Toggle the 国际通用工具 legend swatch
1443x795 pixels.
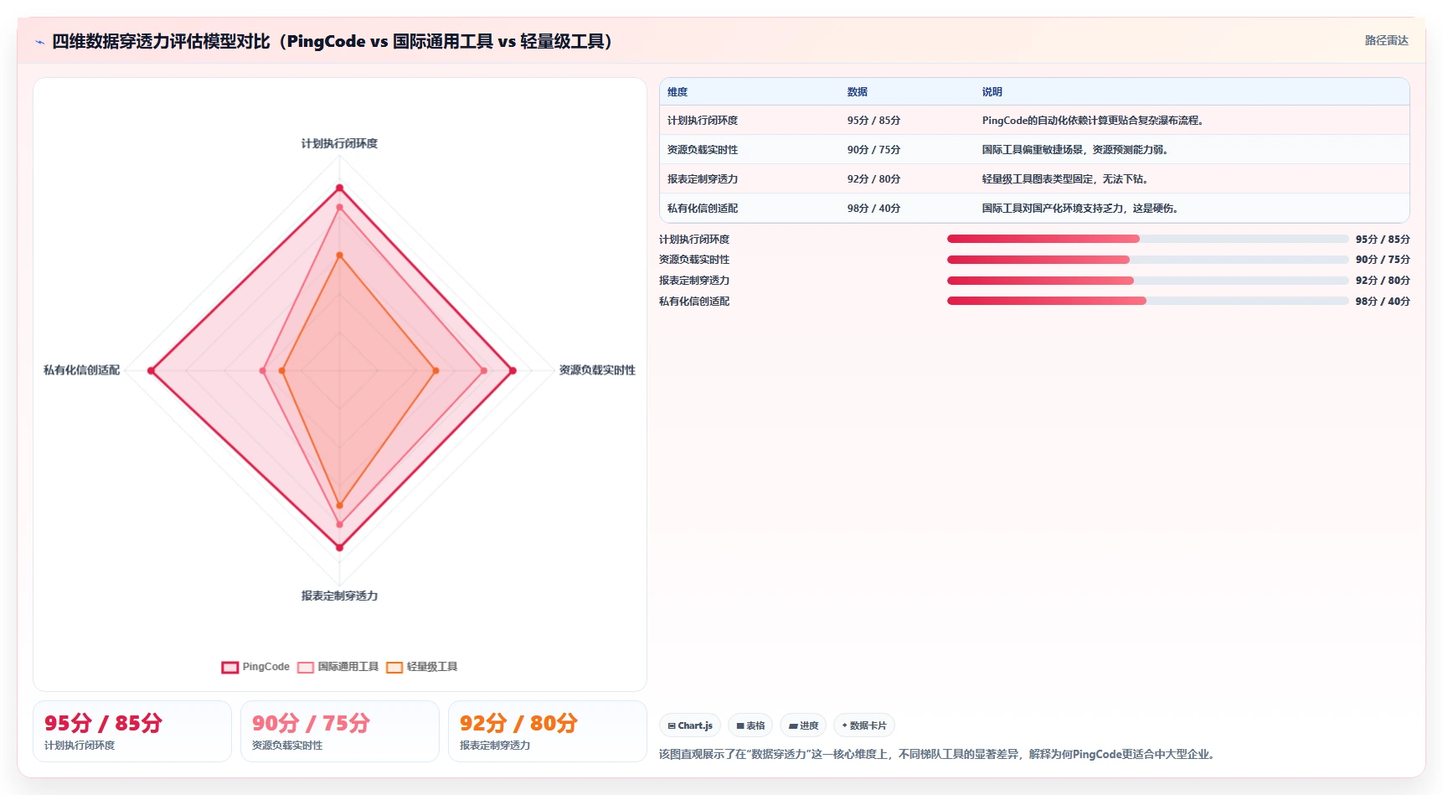click(306, 668)
